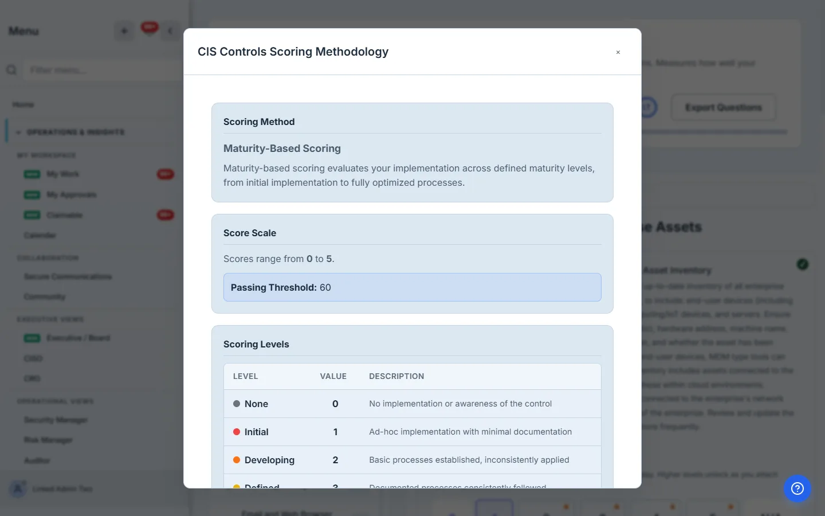Screen dimensions: 825x516
Task: Click the VALUE column header
Action: point(333,376)
